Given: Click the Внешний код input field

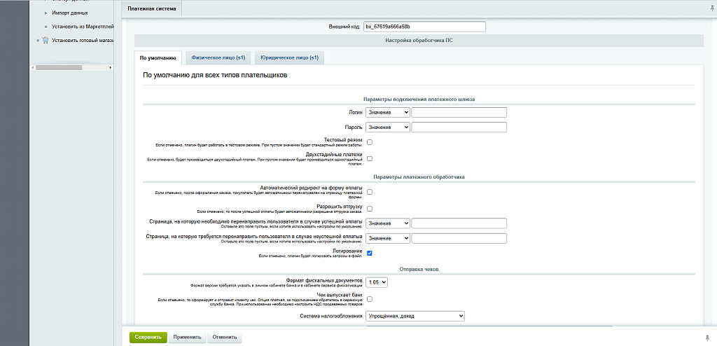Looking at the screenshot, I should (424, 27).
